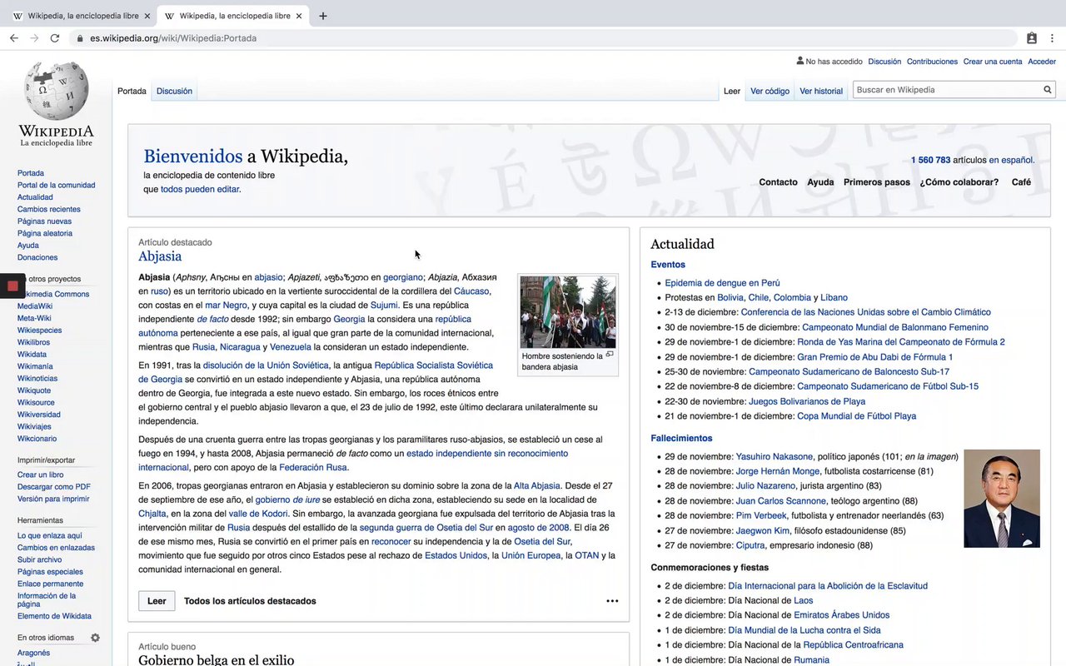
Task: Click the Leer button under the Abjasia article
Action: [157, 601]
